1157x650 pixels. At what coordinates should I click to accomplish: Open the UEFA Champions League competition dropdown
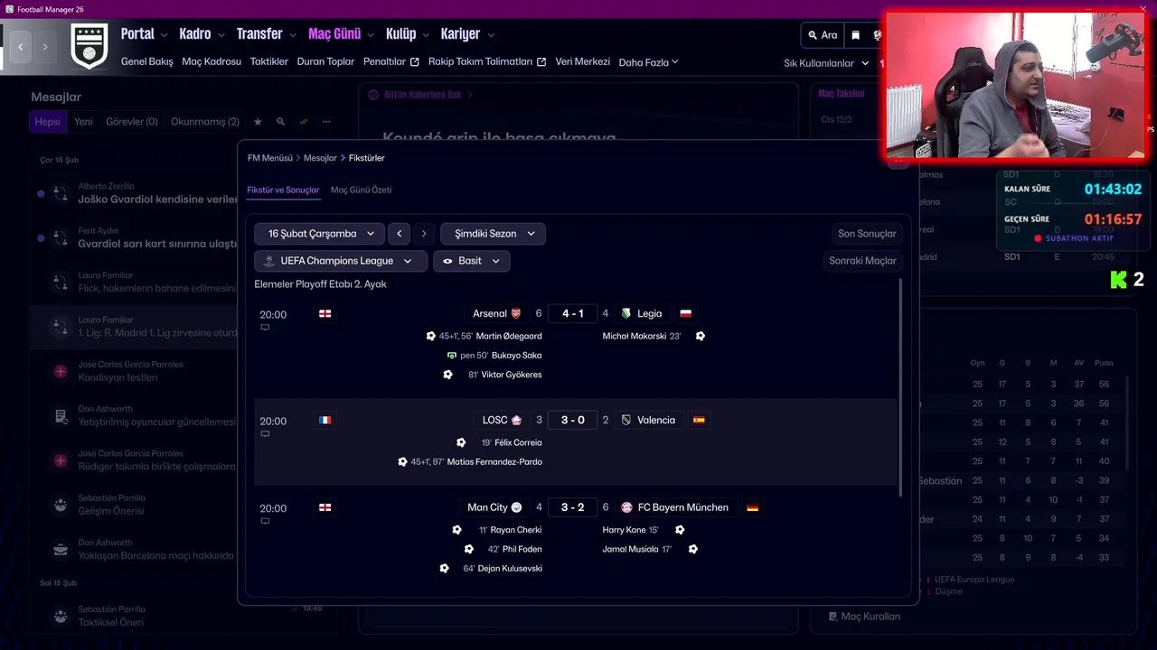[340, 261]
